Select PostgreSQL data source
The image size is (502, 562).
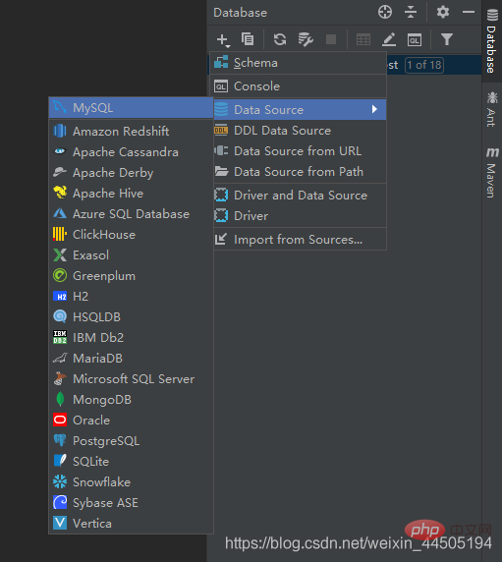[x=131, y=441]
